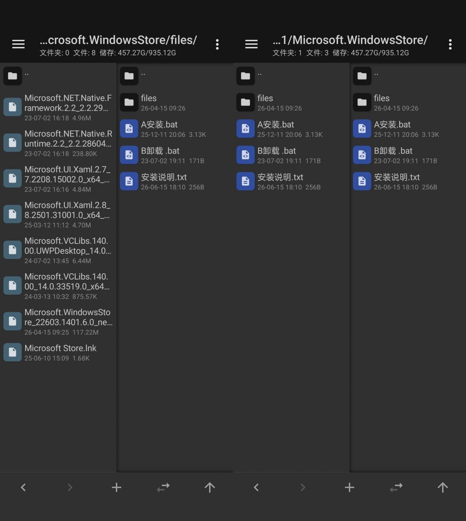Select file icon of Microsoft.UI.Xaml.2.8 package
This screenshot has height=521, width=466.
(x=13, y=214)
